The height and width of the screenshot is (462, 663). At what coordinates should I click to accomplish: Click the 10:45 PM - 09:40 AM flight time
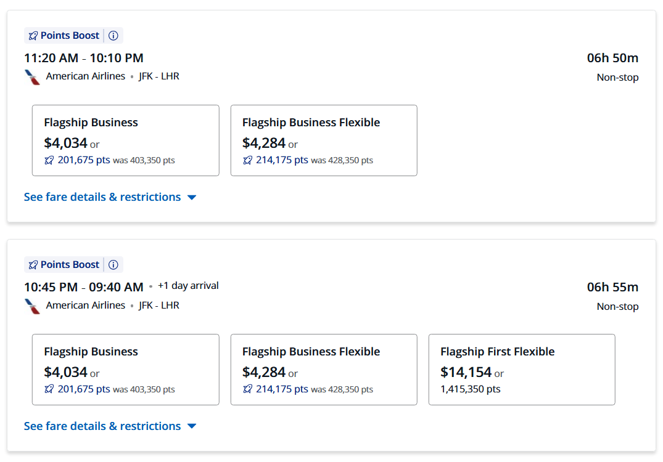[84, 287]
